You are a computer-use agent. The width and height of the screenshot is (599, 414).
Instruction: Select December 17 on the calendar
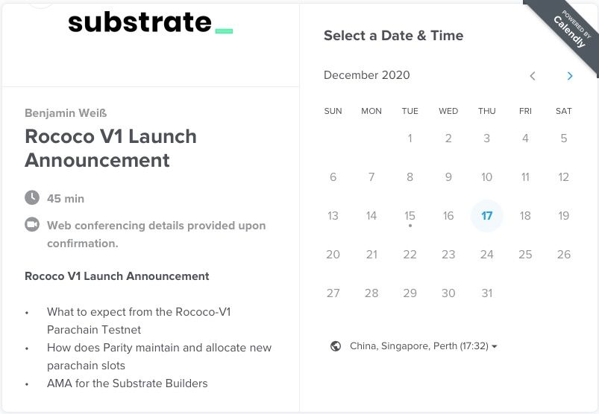(x=486, y=216)
